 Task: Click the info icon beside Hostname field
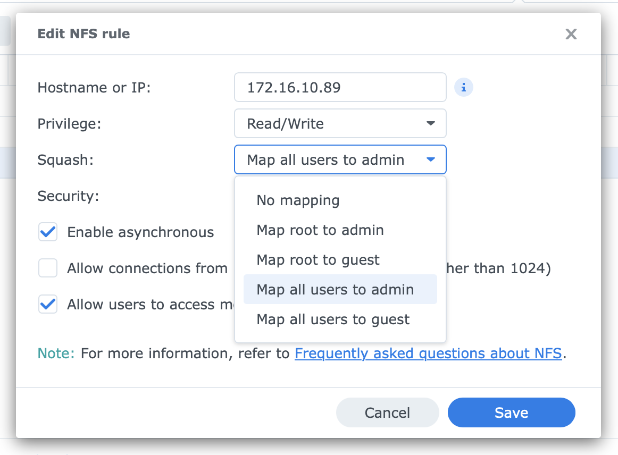(463, 88)
